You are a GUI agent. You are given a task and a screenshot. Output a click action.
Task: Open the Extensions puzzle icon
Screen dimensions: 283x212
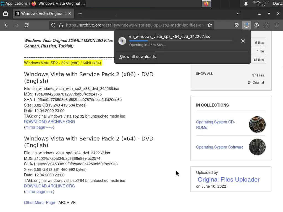point(266,25)
